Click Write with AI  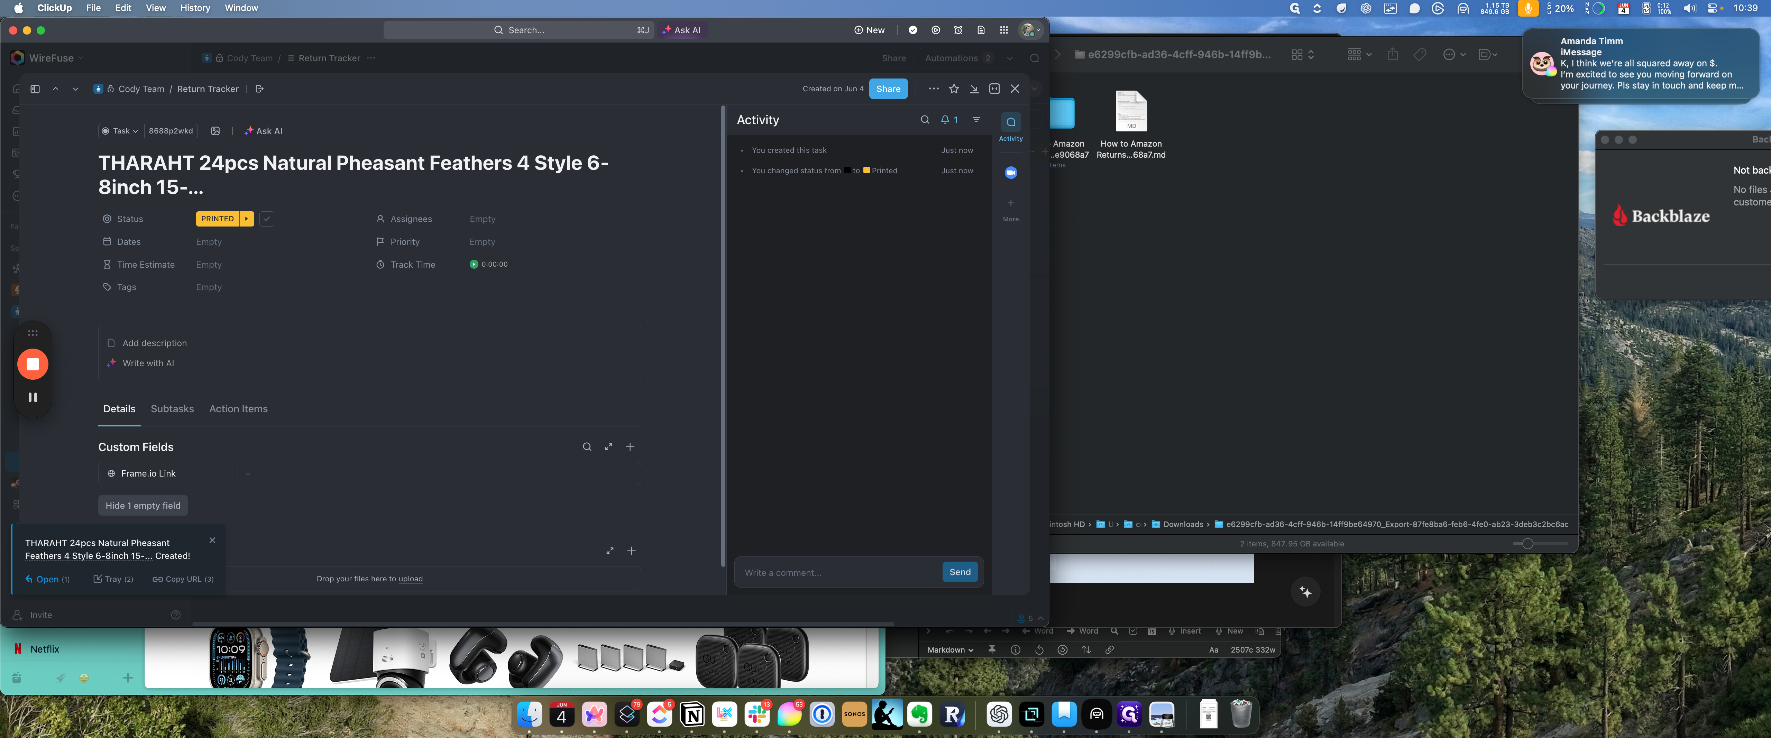tap(148, 363)
